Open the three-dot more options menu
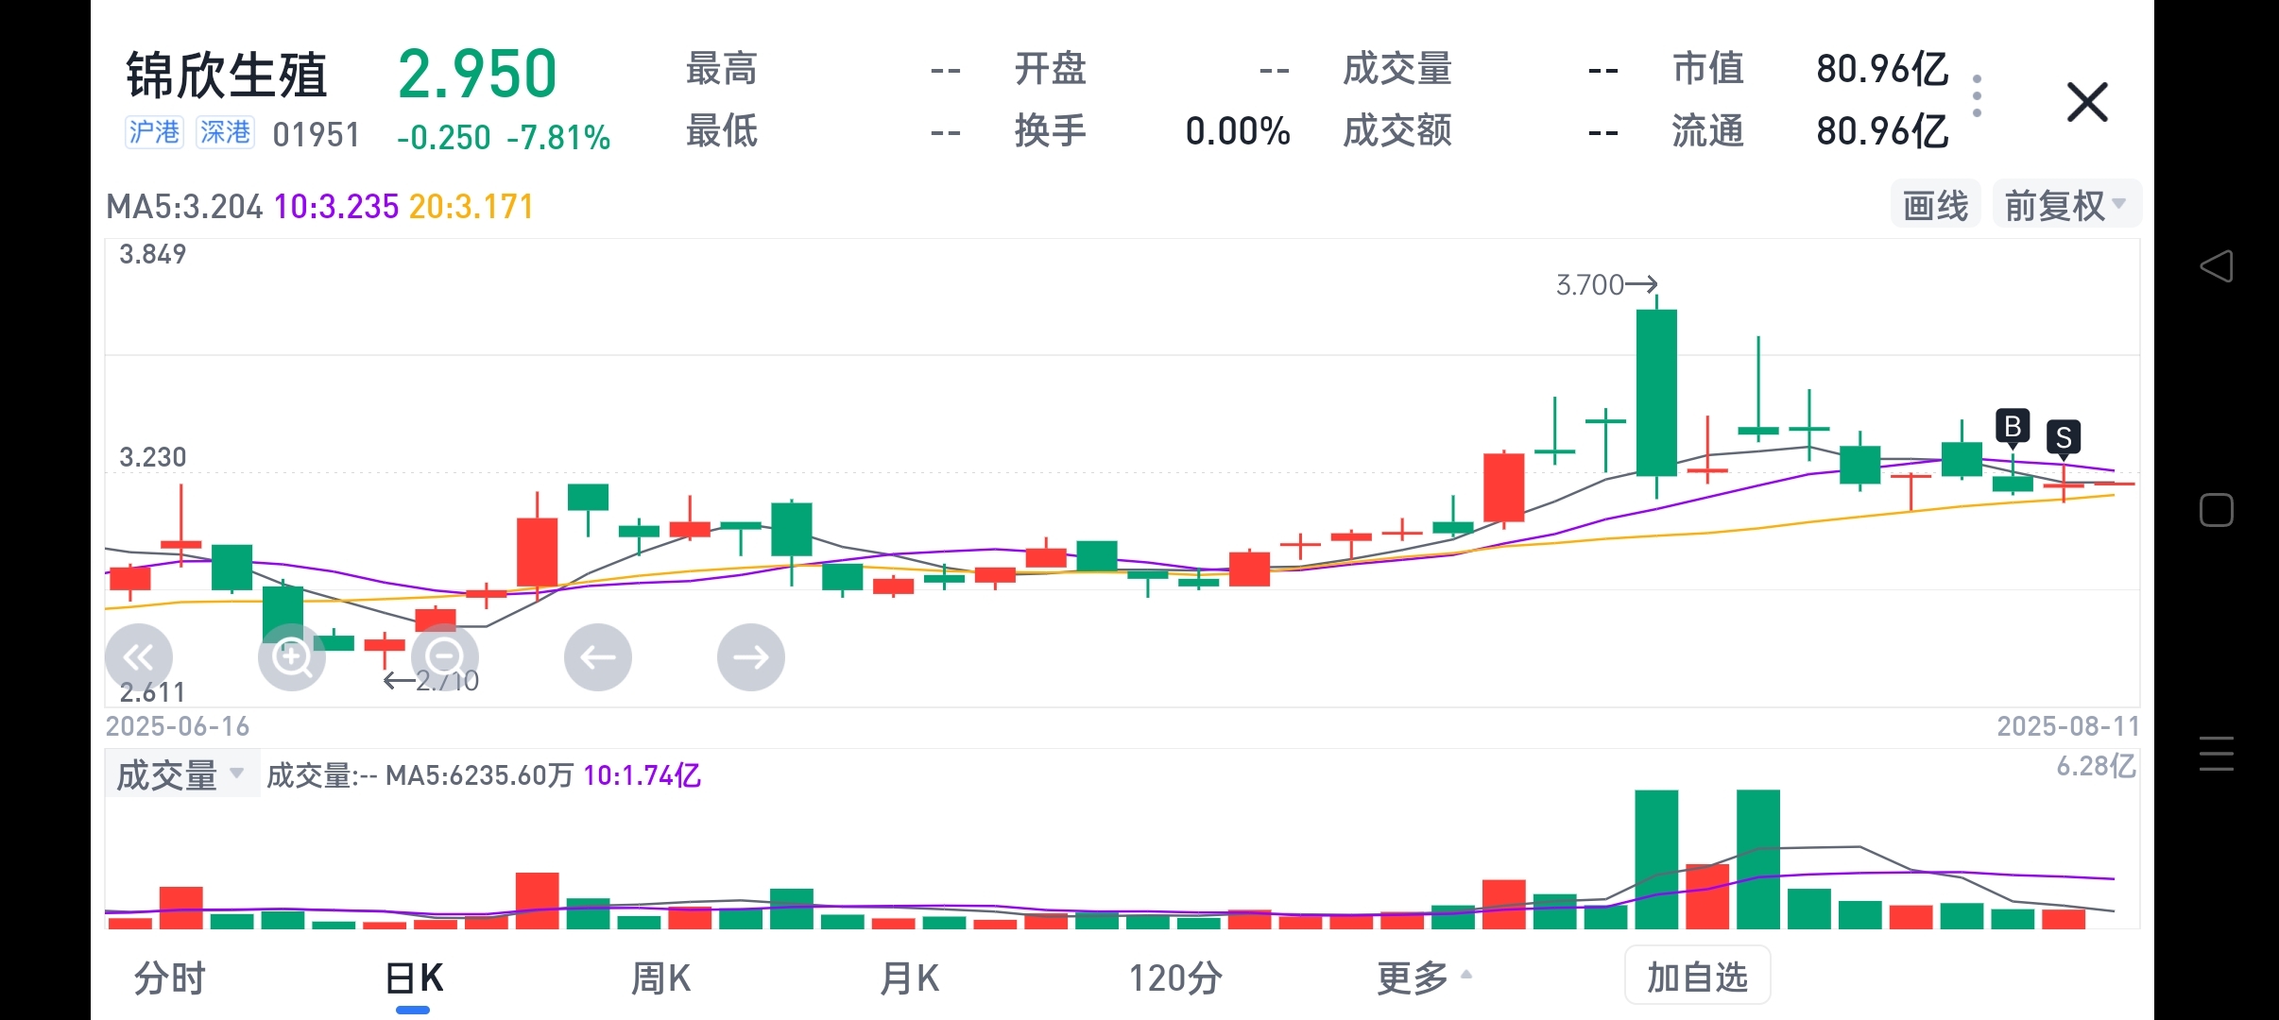The image size is (2279, 1020). [1977, 96]
